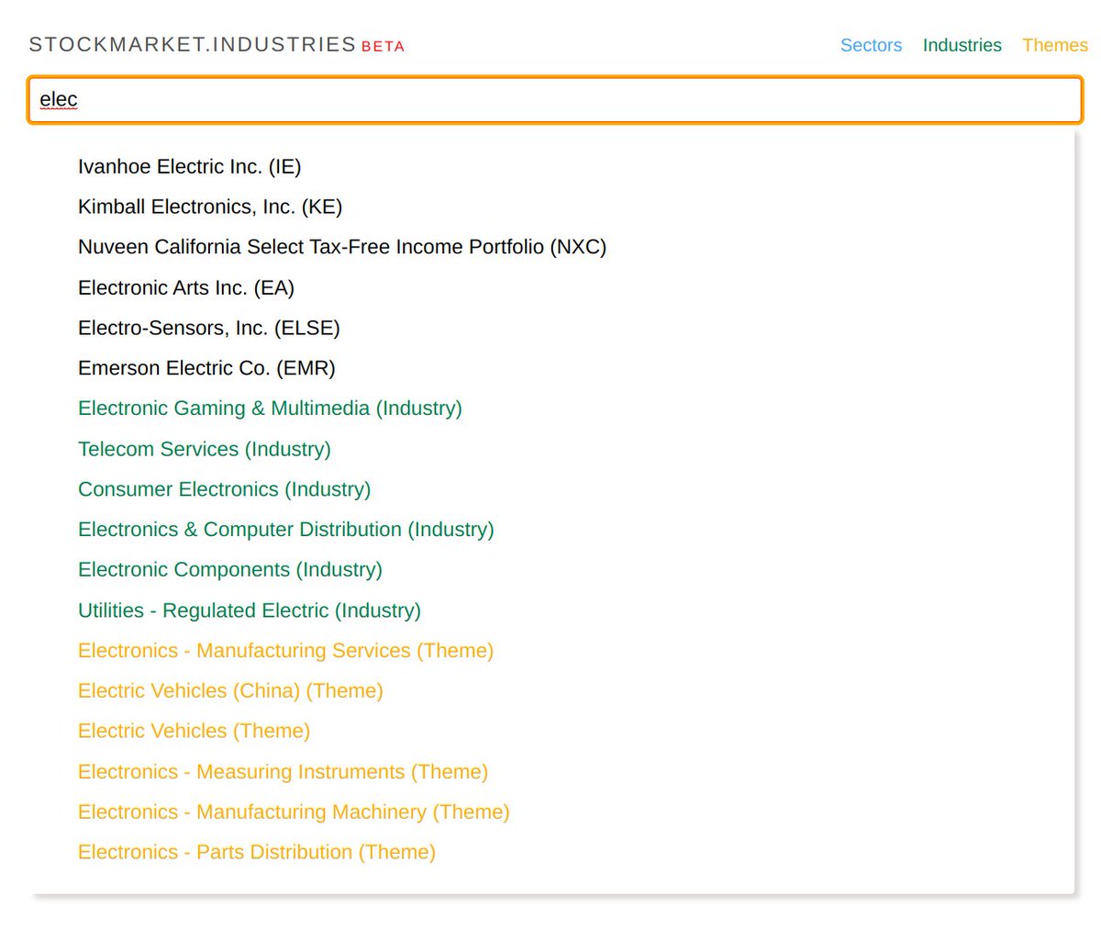Image resolution: width=1101 pixels, height=940 pixels.
Task: Open the Electronic Components industry result
Action: pos(229,570)
